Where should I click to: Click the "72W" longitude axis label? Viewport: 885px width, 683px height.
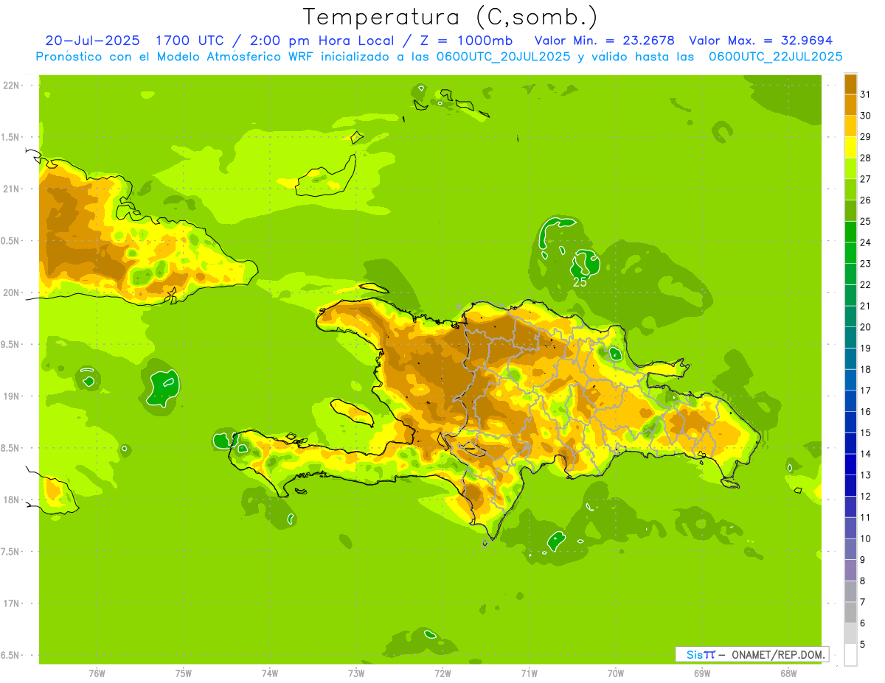442,673
